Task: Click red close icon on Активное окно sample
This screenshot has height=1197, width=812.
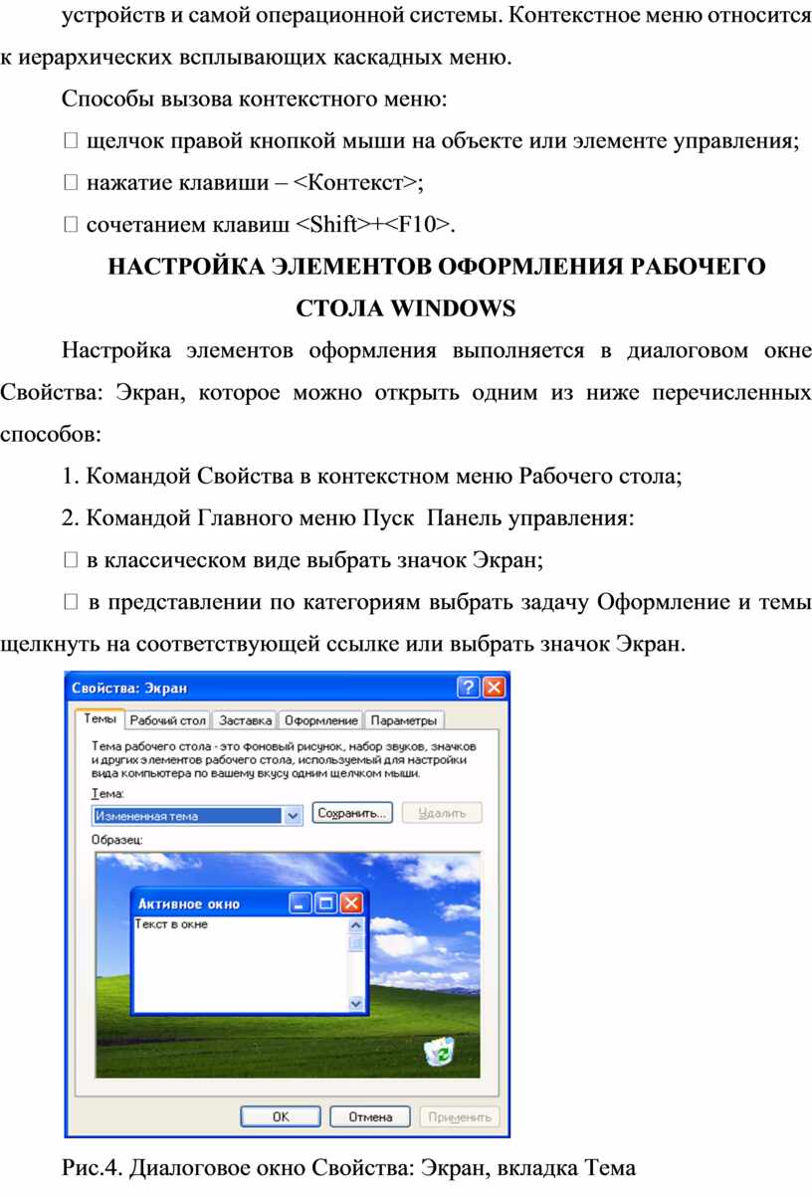Action: (351, 903)
